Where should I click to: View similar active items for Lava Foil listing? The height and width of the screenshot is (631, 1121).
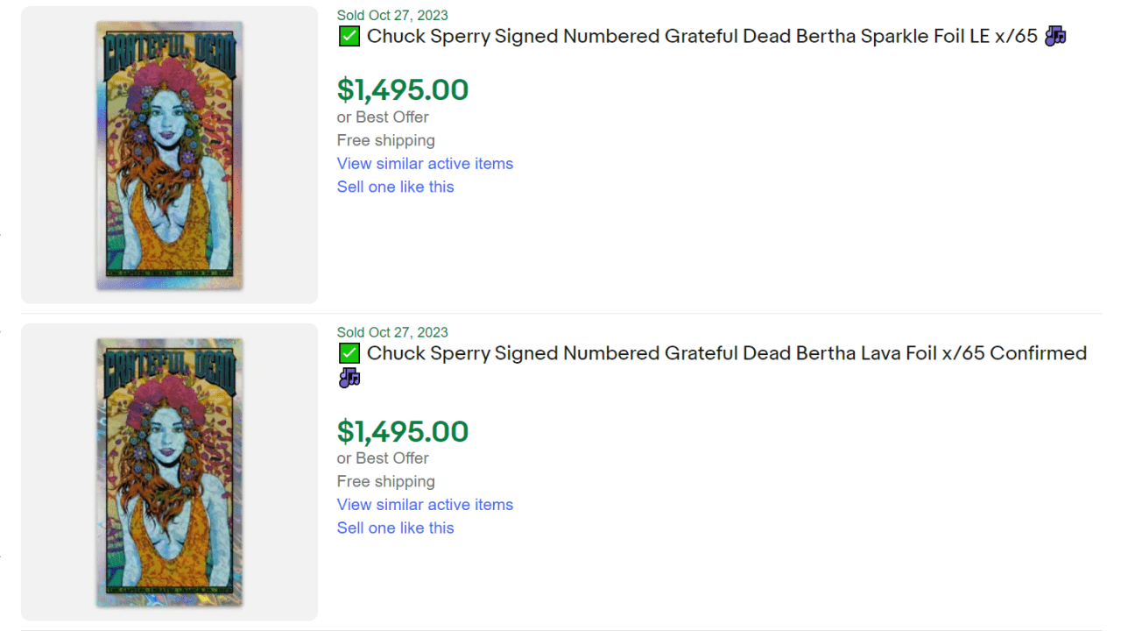click(425, 505)
